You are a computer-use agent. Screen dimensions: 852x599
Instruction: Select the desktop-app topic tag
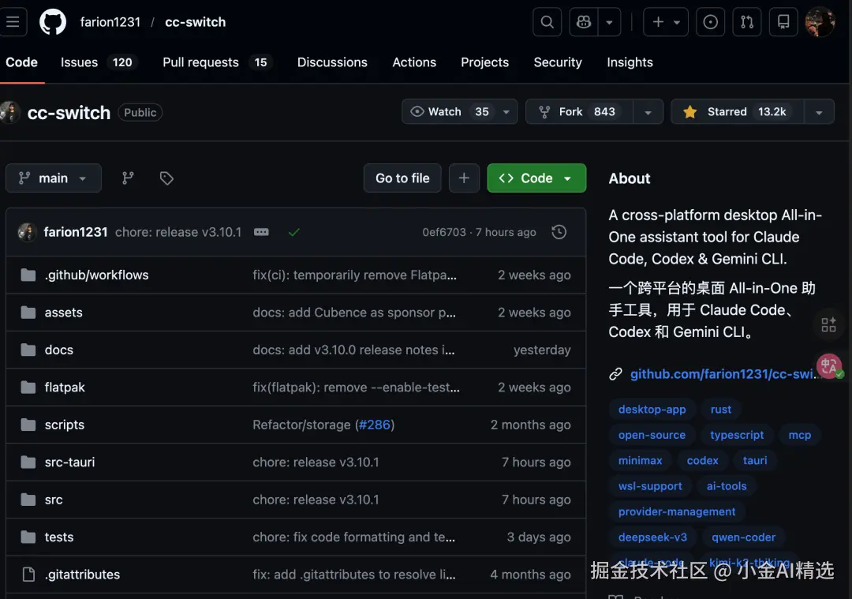point(652,410)
